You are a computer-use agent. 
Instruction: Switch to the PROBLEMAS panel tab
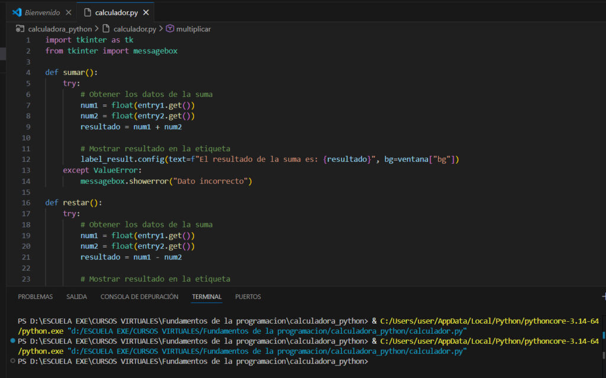[x=35, y=296]
